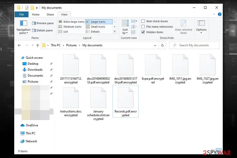Open the Sort by menu

tap(125, 27)
